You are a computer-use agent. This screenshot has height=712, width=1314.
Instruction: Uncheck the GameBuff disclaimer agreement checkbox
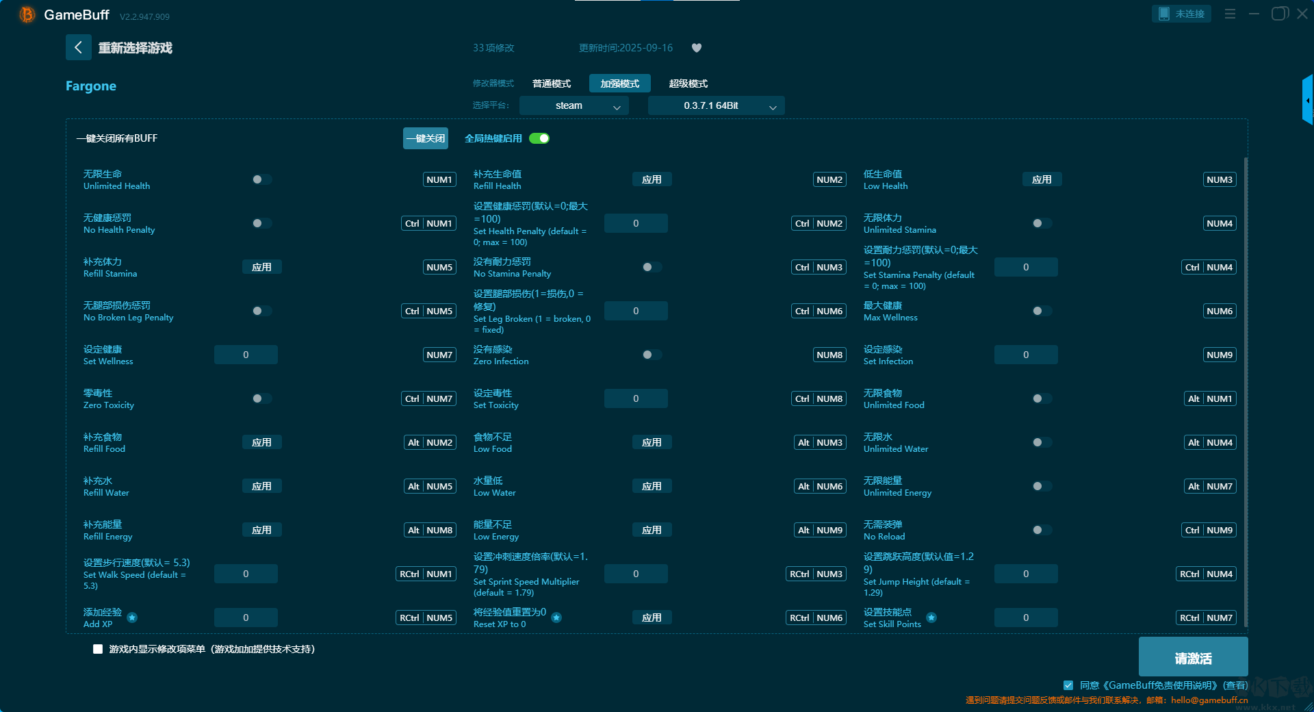coord(1068,685)
